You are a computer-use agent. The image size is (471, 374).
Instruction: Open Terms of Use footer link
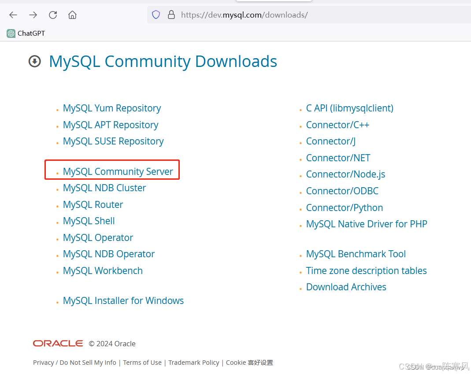tap(142, 363)
